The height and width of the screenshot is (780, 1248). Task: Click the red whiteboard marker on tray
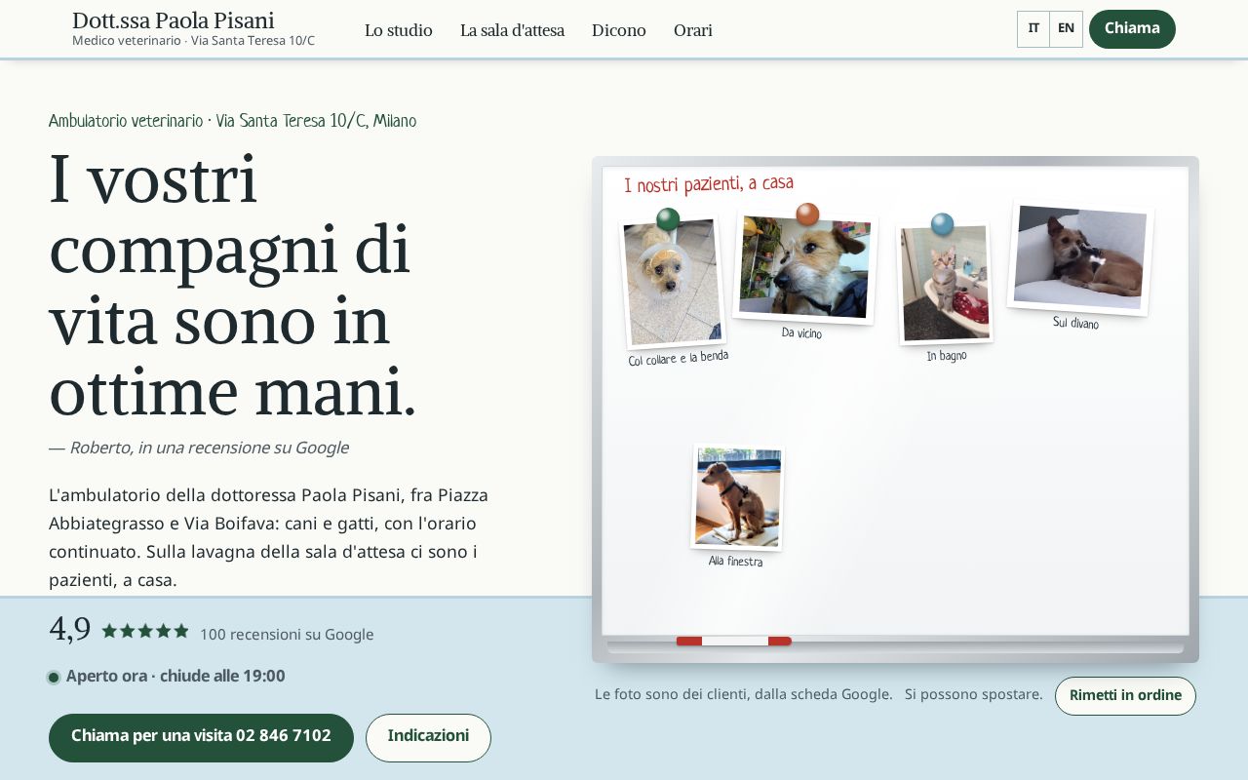tap(734, 641)
